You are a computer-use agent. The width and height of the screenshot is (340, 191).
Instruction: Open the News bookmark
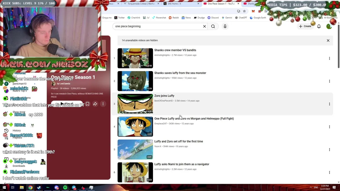pos(186,18)
